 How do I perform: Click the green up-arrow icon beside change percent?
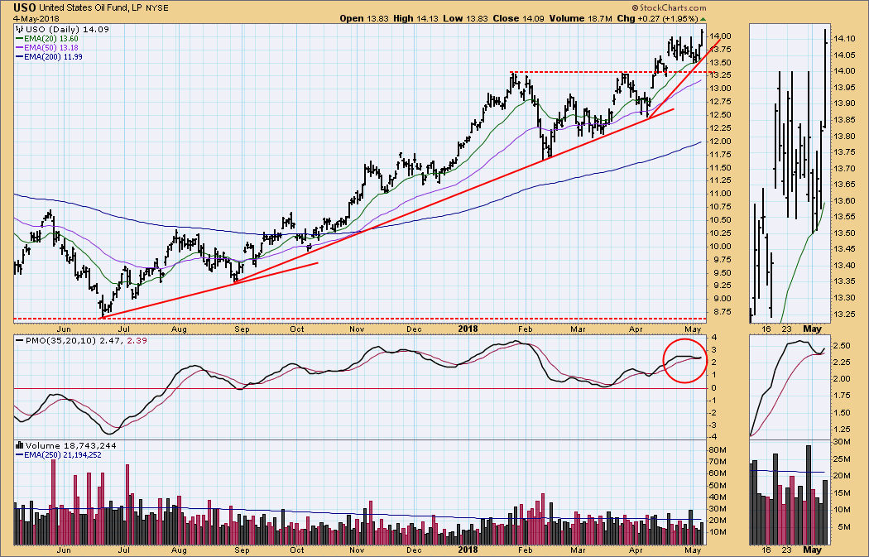[x=703, y=19]
